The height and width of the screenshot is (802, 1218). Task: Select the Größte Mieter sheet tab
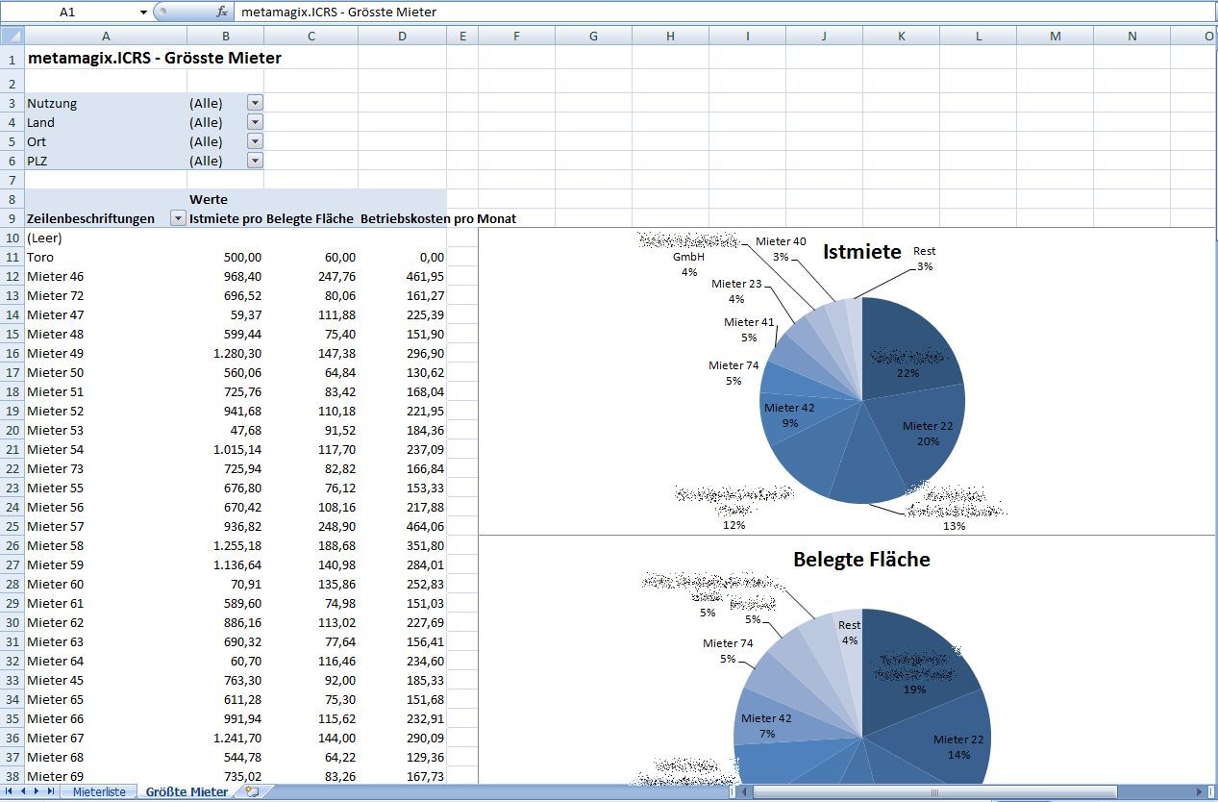(186, 791)
